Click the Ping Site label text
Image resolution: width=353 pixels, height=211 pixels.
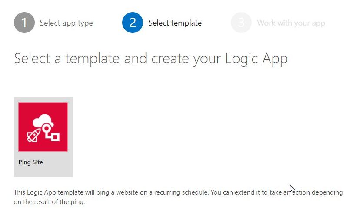[31, 162]
